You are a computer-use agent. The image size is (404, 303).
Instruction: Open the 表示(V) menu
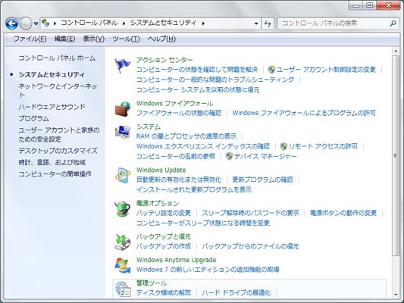(x=94, y=39)
